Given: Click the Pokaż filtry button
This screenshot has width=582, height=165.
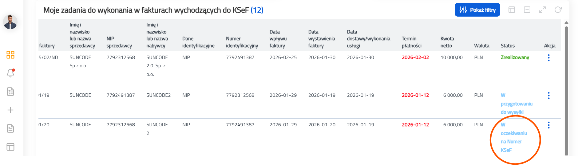Looking at the screenshot, I should point(477,10).
